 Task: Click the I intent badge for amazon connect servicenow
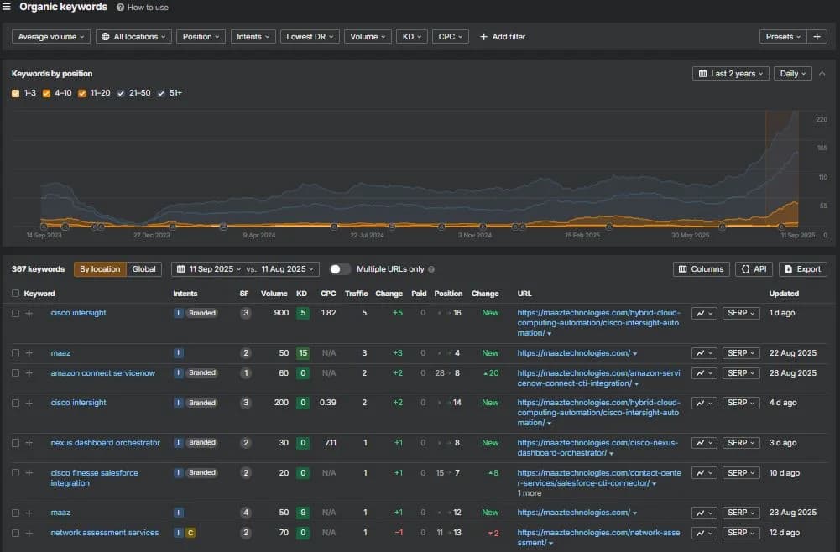tap(179, 373)
